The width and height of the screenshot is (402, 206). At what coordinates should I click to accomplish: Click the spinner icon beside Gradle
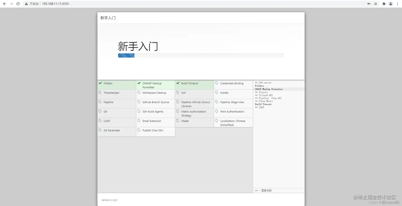click(x=216, y=92)
